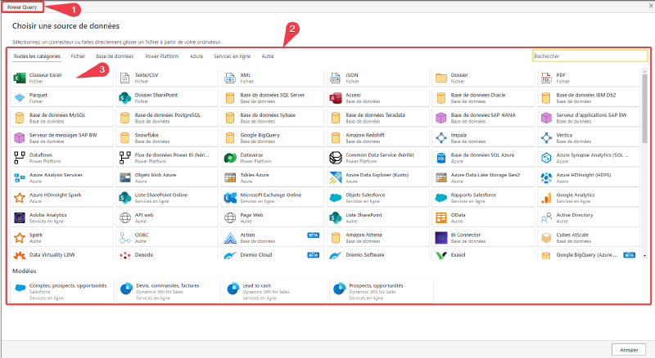Select the Microsoft Exchange Online icon
The image size is (655, 358).
230,198
